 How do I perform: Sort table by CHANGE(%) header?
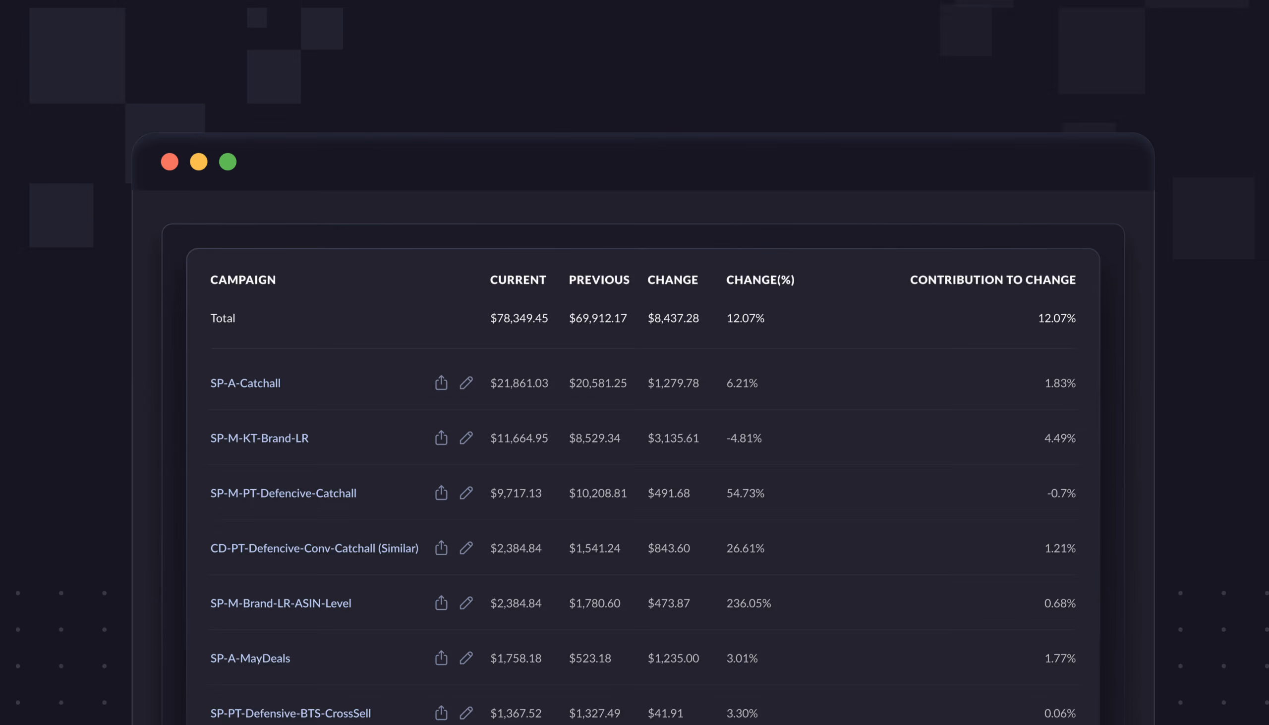pos(760,280)
